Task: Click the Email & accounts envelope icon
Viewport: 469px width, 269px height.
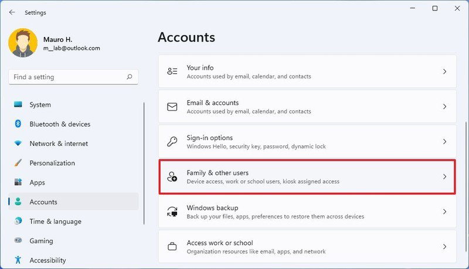Action: pyautogui.click(x=172, y=107)
